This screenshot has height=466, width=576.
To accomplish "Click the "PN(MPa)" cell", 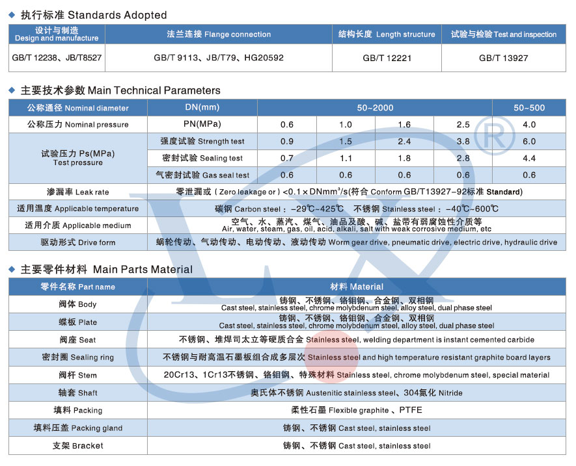I will 202,124.
